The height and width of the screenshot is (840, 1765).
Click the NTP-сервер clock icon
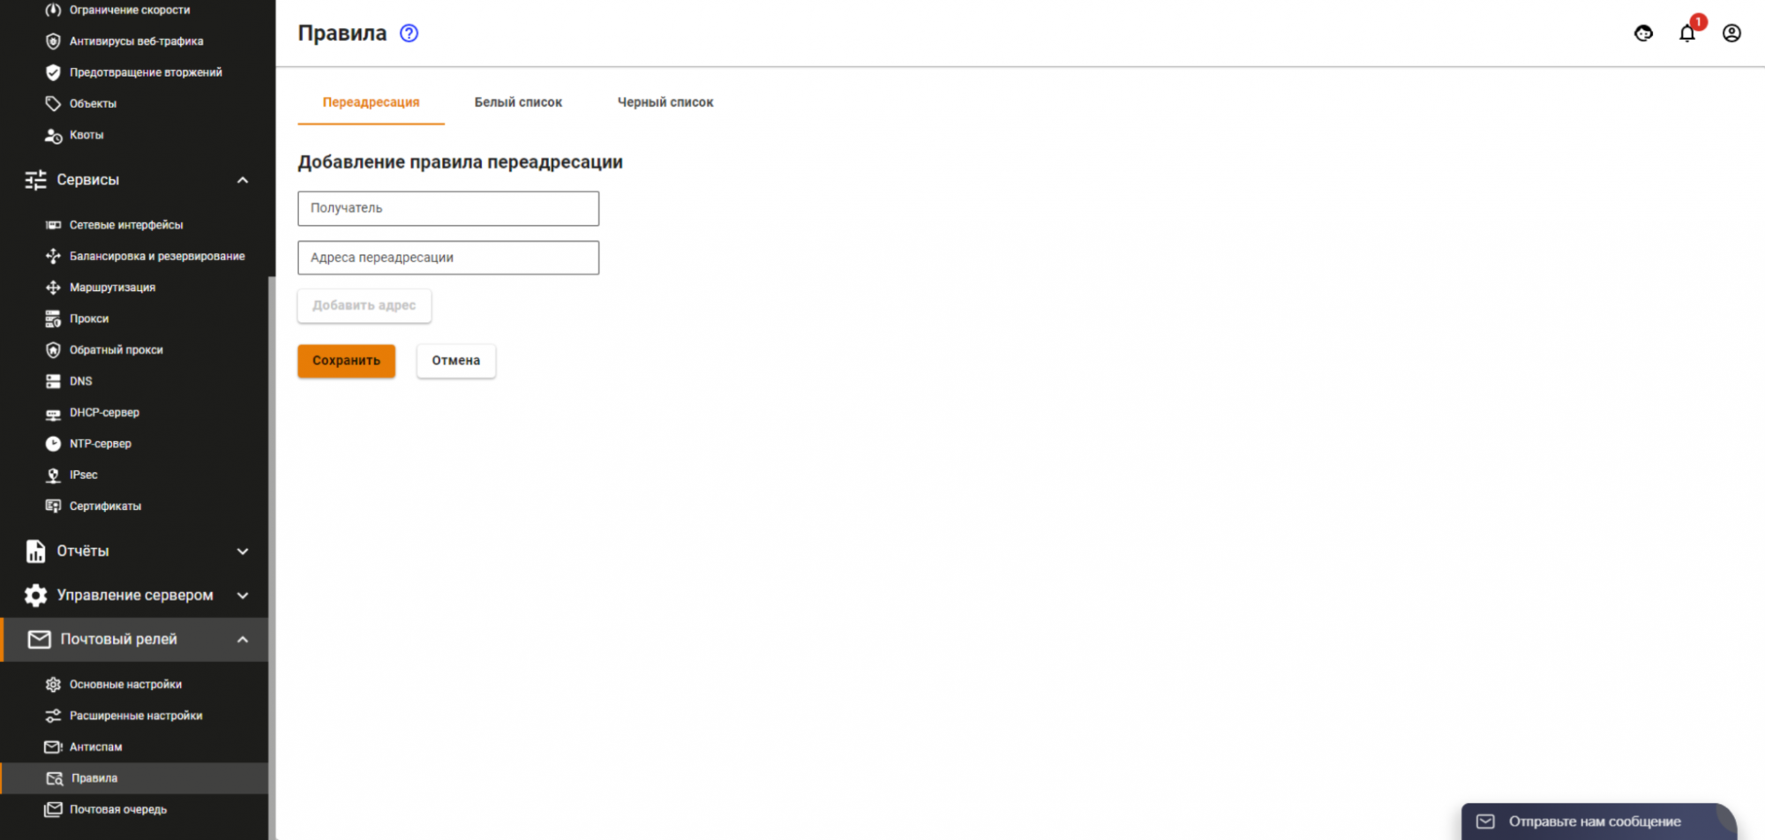[53, 444]
